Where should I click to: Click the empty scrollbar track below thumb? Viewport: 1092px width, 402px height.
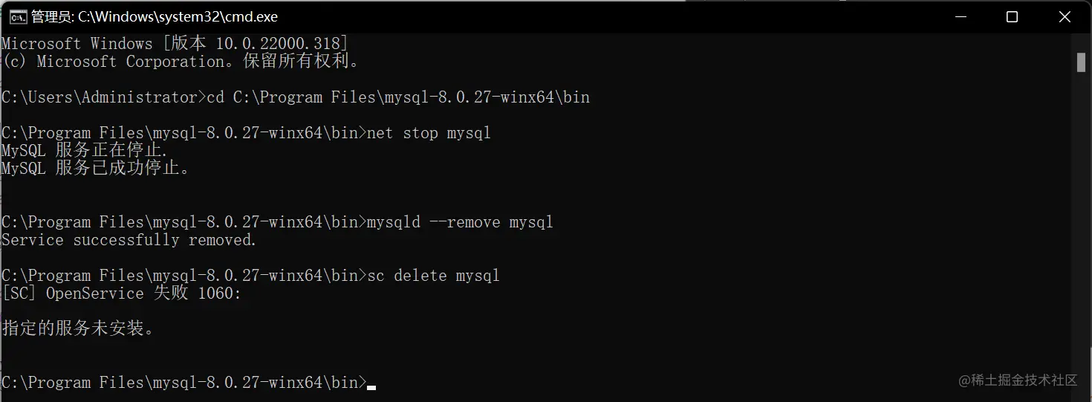(x=1082, y=223)
